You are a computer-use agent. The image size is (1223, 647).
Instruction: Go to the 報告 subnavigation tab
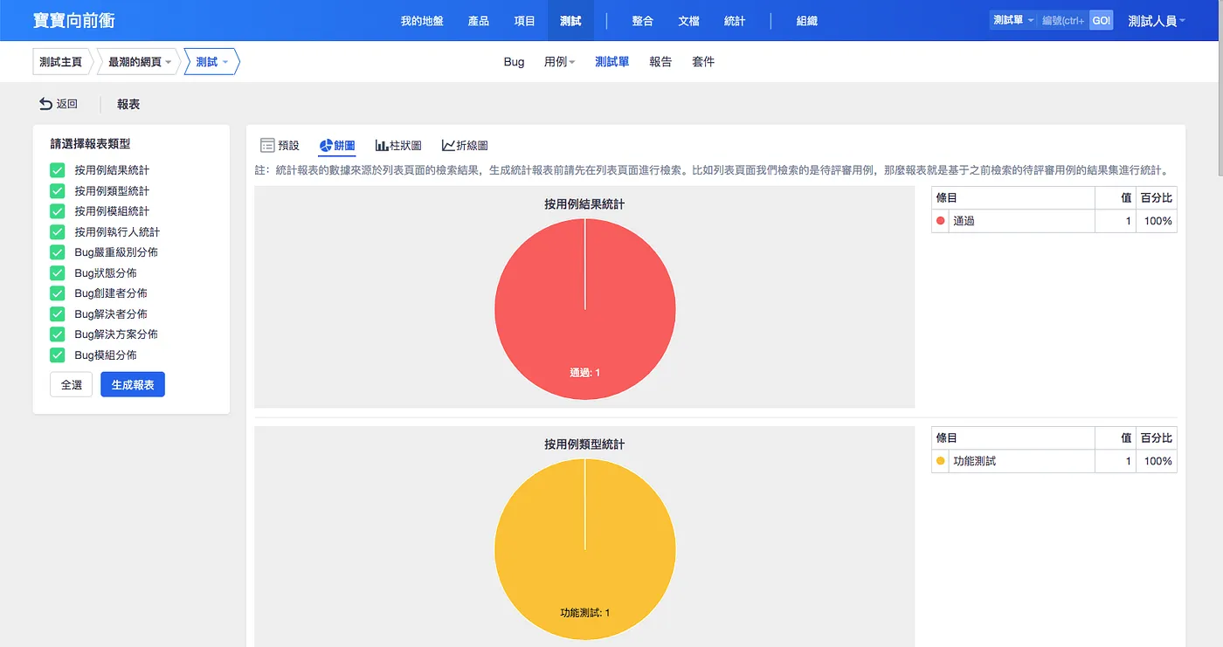660,62
